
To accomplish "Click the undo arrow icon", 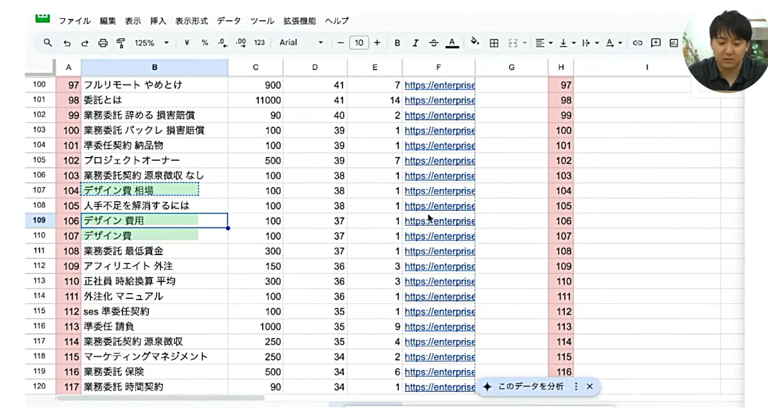I will pos(67,43).
